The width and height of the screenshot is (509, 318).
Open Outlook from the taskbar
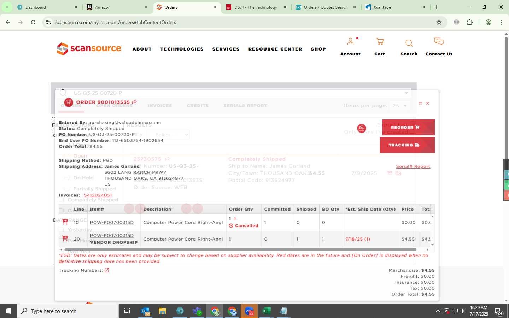pos(145,311)
